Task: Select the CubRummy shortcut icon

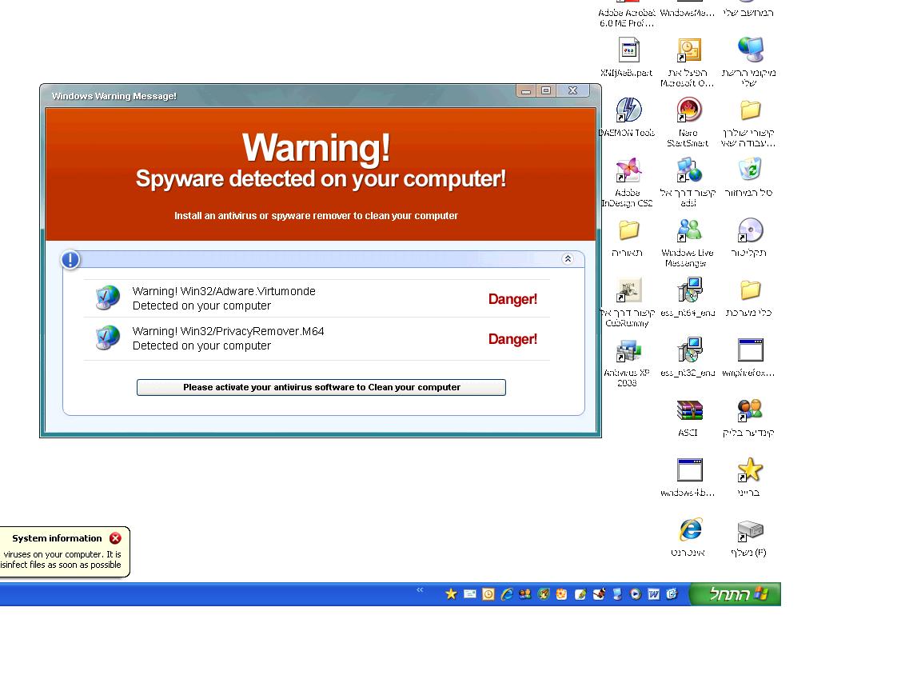Action: (x=628, y=290)
